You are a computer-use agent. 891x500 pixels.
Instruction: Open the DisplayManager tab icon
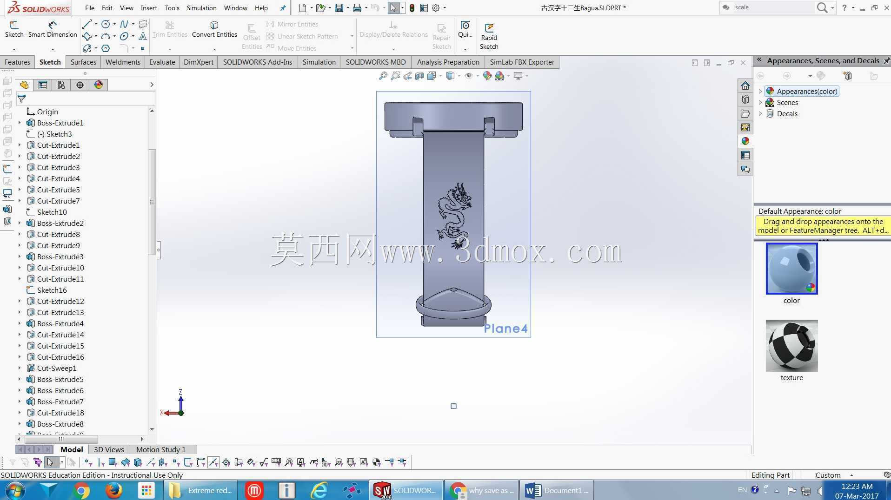tap(99, 85)
